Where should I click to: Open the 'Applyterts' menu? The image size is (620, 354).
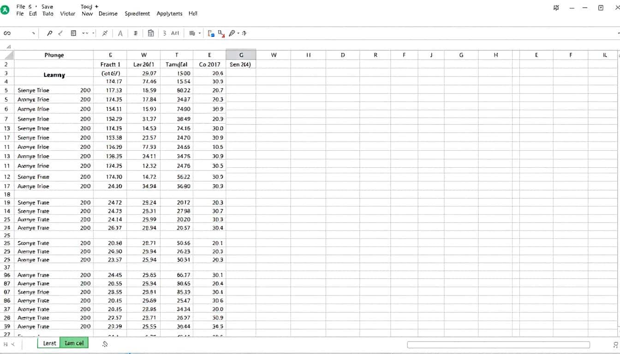pos(169,14)
